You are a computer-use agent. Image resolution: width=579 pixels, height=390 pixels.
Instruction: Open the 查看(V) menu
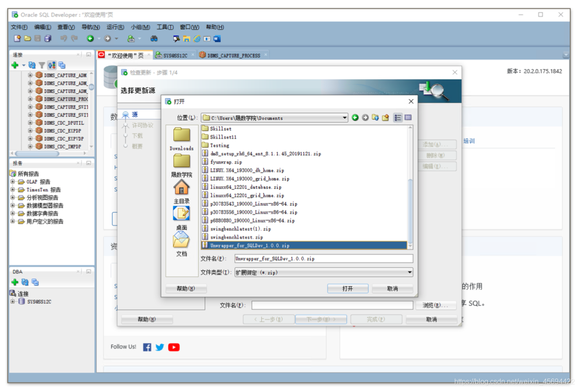[x=66, y=27]
